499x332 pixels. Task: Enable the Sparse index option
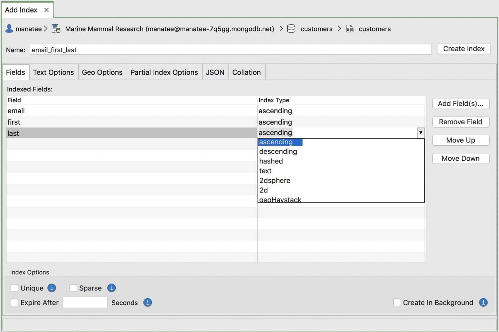click(x=73, y=288)
